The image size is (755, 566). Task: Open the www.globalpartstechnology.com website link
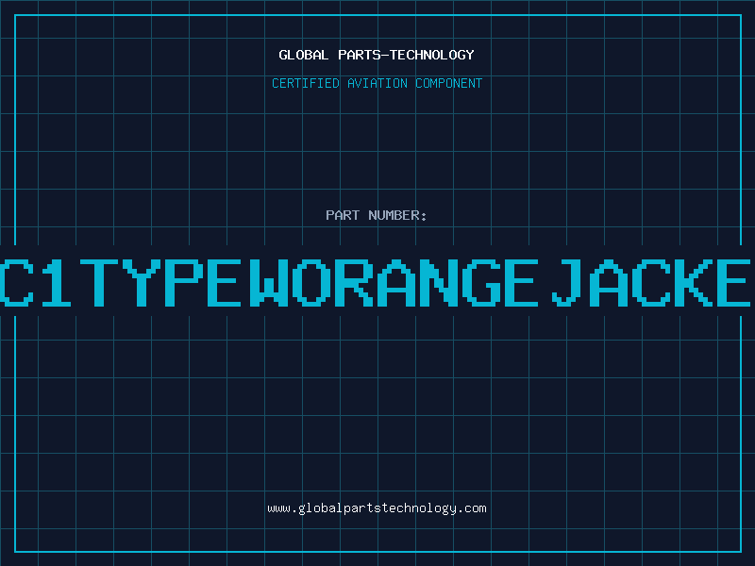(377, 508)
